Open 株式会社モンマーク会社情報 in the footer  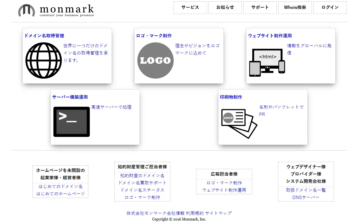[x=156, y=213]
